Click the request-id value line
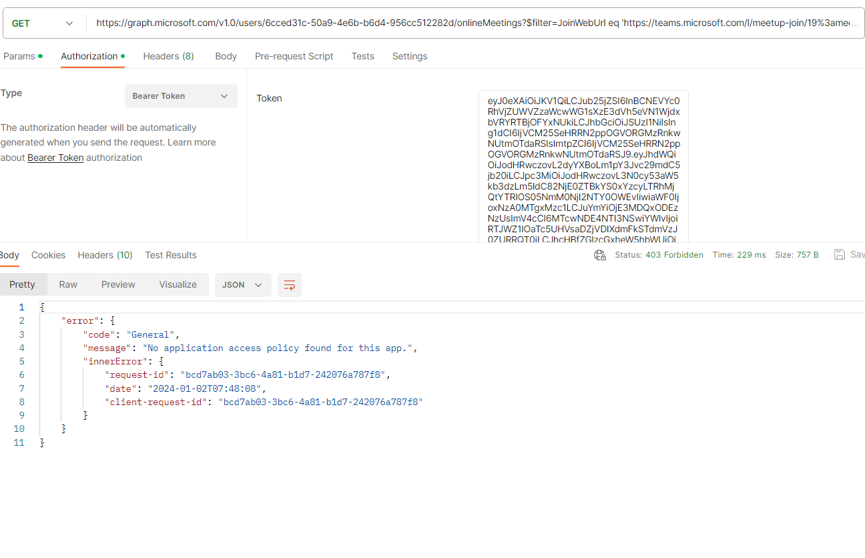Image resolution: width=865 pixels, height=558 pixels. coord(283,375)
